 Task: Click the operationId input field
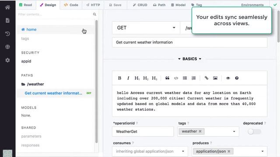click(143, 132)
